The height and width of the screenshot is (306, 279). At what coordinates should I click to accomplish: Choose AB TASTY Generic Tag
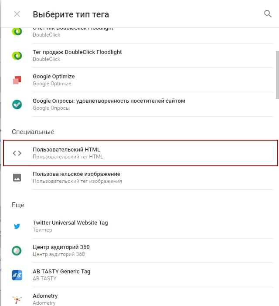(61, 272)
